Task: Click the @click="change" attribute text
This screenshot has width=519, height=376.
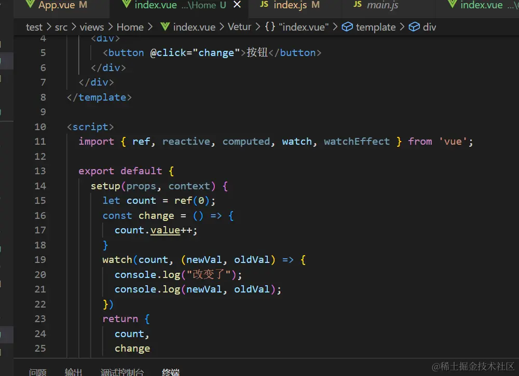Action: (195, 53)
